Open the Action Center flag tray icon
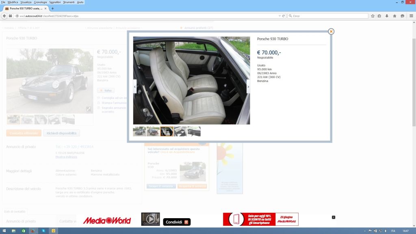This screenshot has height=234, width=416. click(x=370, y=231)
